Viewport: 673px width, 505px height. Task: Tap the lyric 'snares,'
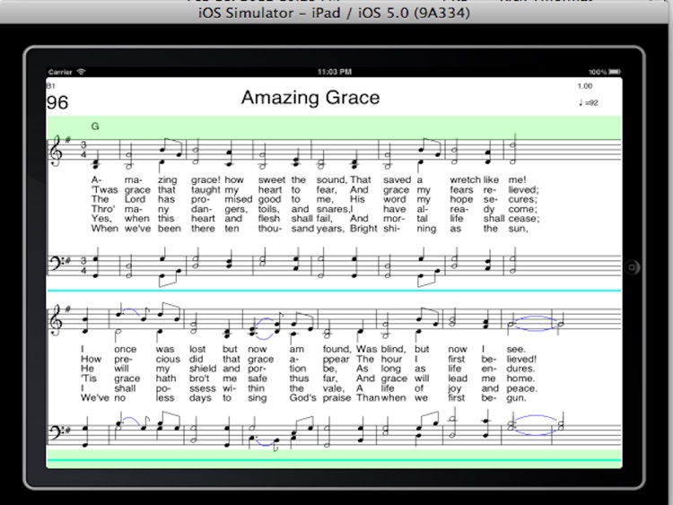click(333, 209)
